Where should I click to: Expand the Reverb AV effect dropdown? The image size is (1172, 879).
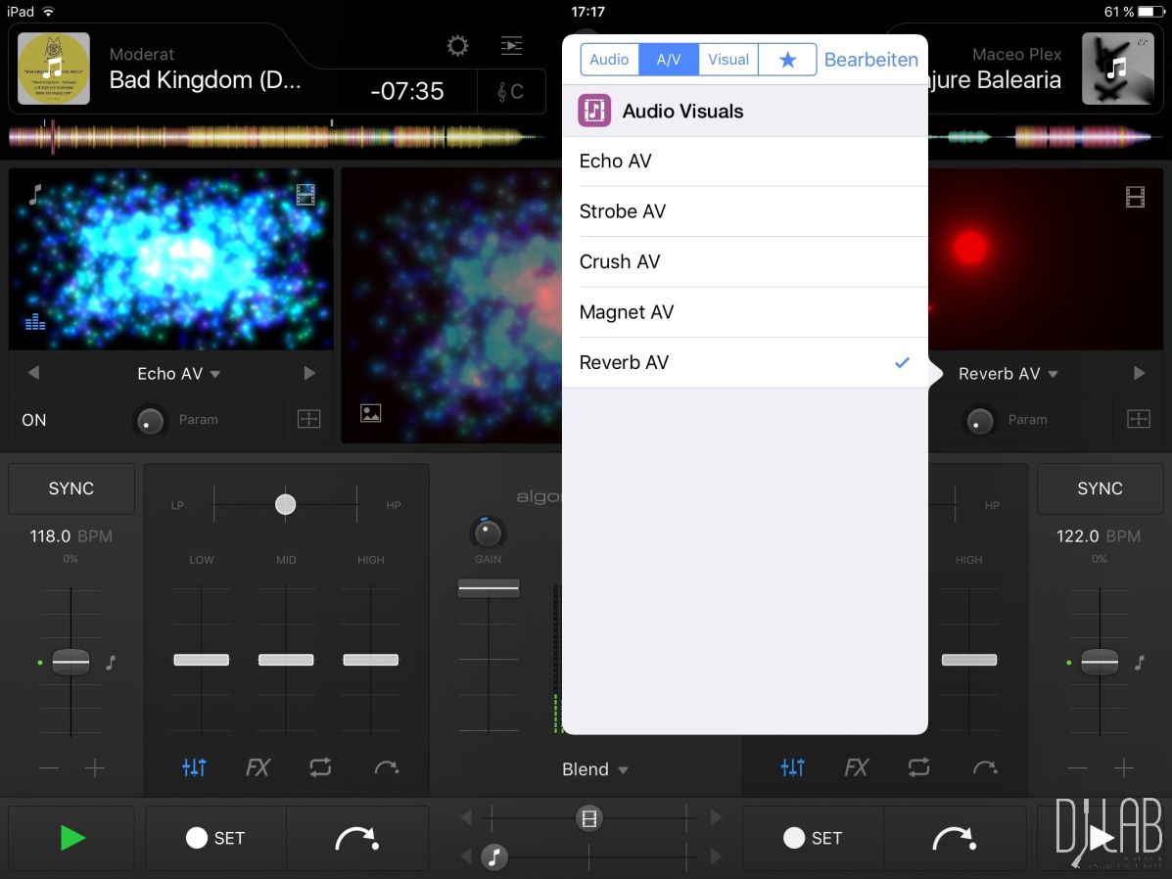coord(1008,374)
